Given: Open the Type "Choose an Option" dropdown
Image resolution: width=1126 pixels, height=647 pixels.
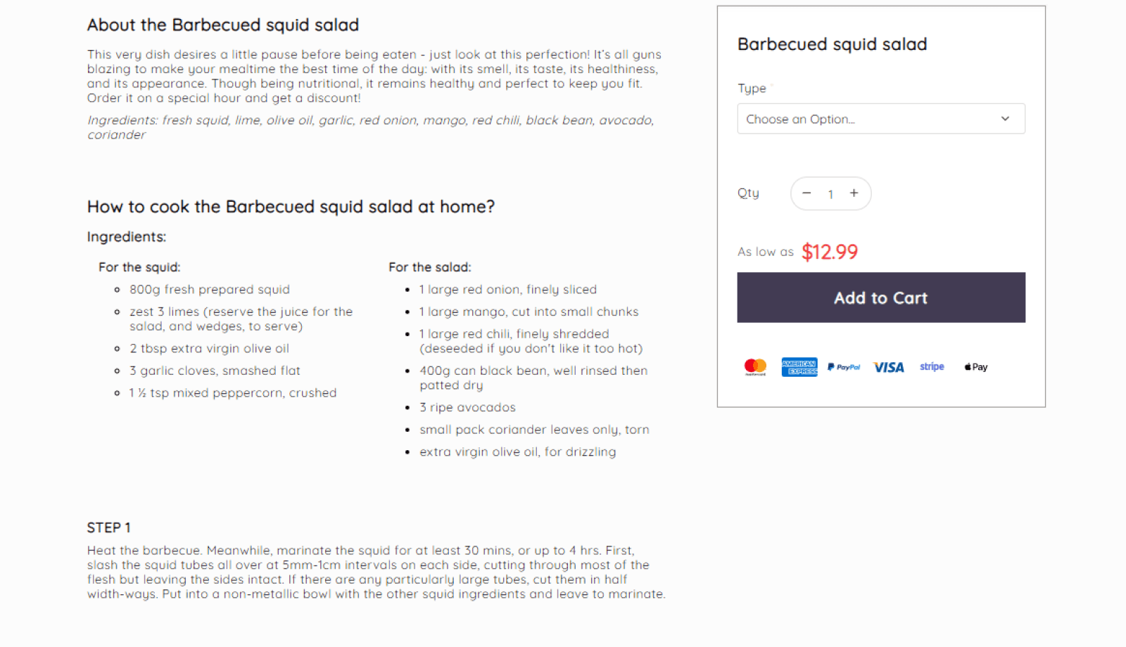Looking at the screenshot, I should pos(880,119).
